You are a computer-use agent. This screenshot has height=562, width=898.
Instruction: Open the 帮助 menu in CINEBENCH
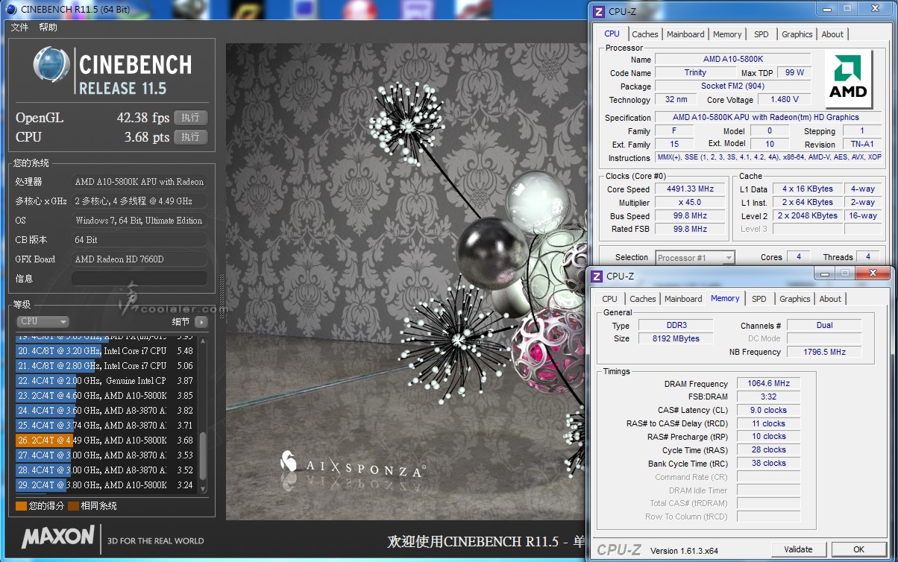coord(48,28)
